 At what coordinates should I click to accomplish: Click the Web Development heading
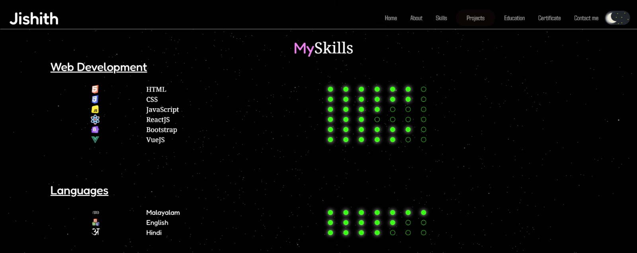click(99, 67)
